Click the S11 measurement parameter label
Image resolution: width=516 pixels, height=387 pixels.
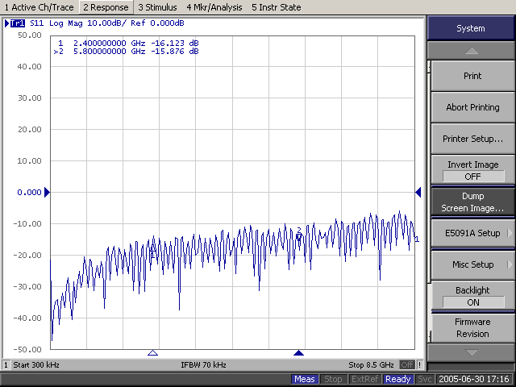pyautogui.click(x=36, y=23)
